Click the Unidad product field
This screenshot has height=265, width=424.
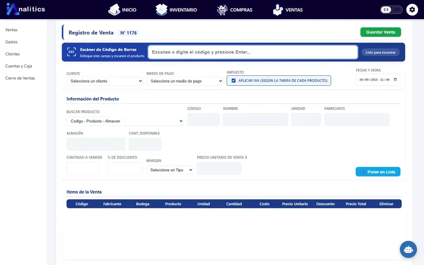pos(306,120)
